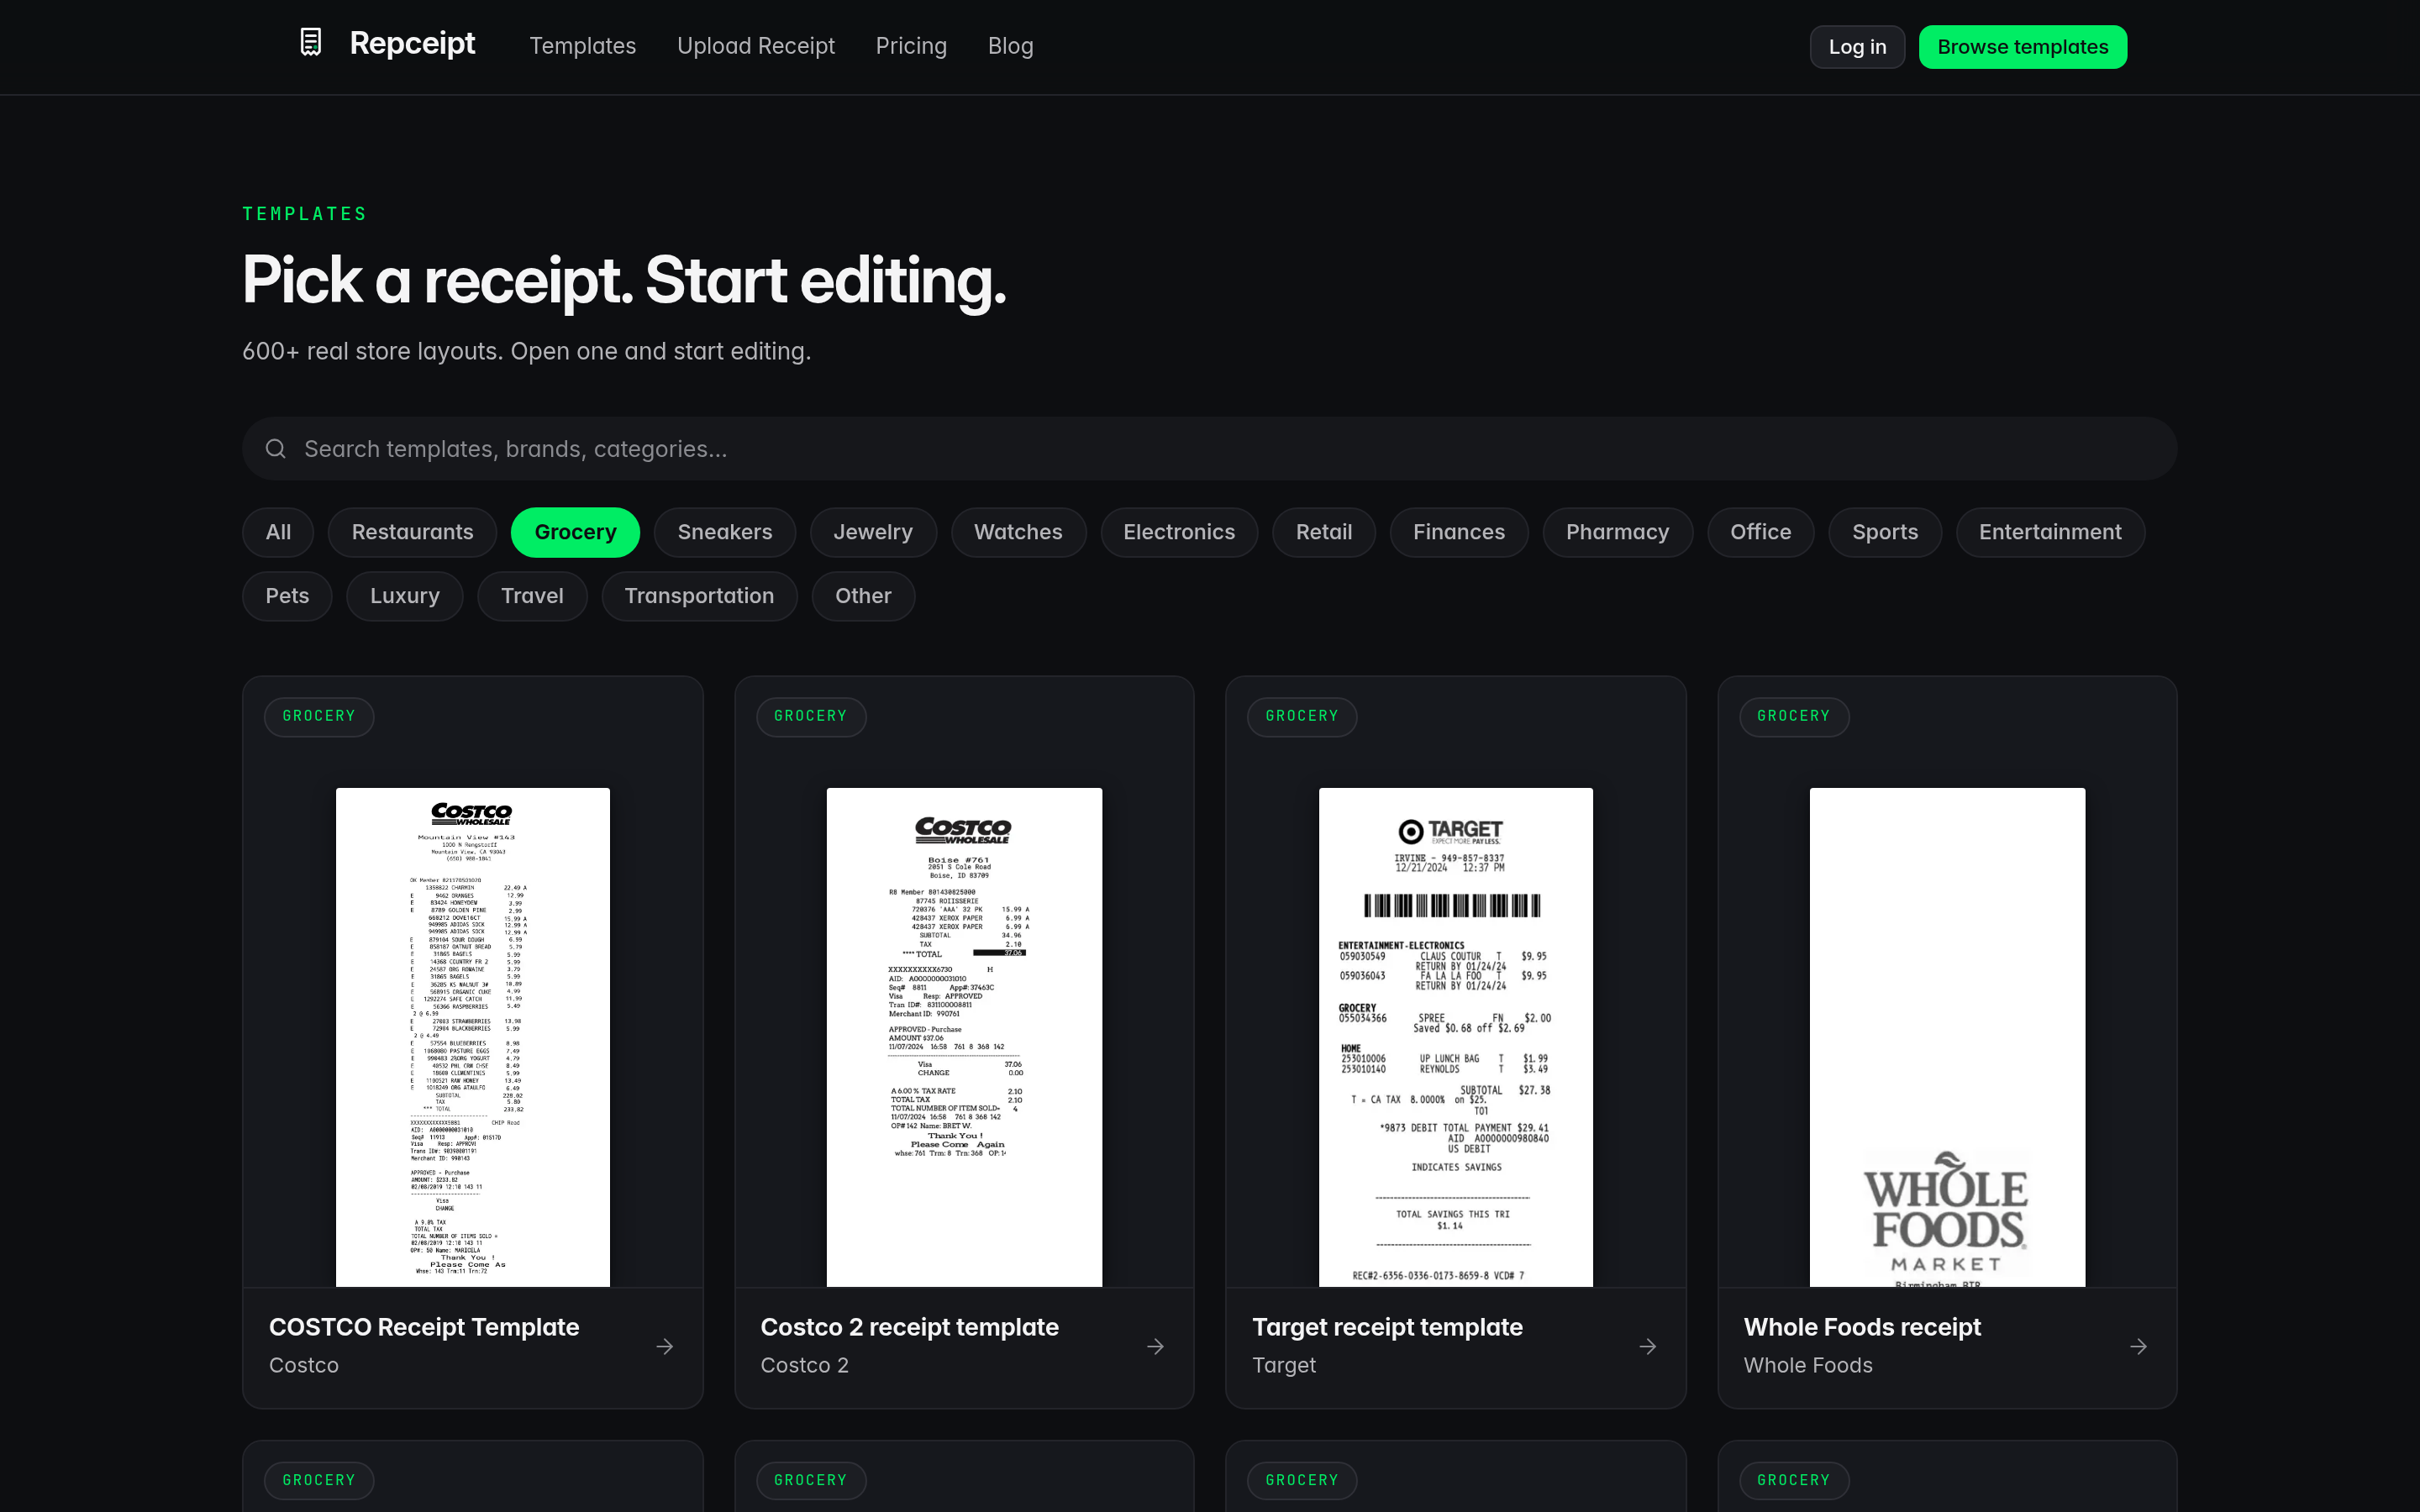Open Pricing from the navigation bar
The width and height of the screenshot is (2420, 1512).
coord(911,46)
